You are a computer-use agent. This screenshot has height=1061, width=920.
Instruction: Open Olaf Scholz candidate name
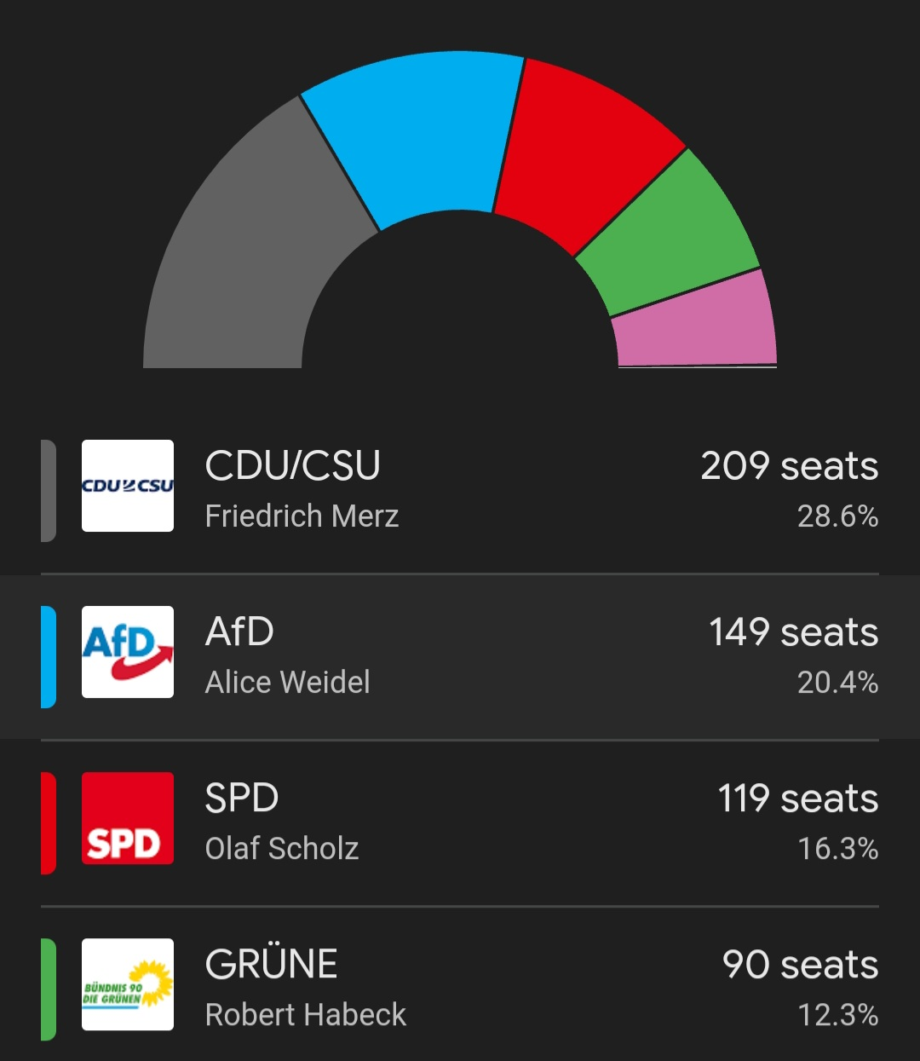tap(281, 849)
